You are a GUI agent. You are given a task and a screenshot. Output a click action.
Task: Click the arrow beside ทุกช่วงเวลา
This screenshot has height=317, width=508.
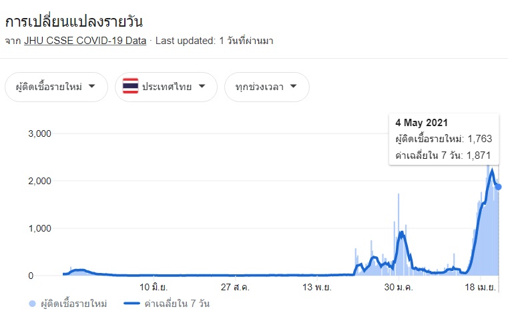tap(294, 86)
